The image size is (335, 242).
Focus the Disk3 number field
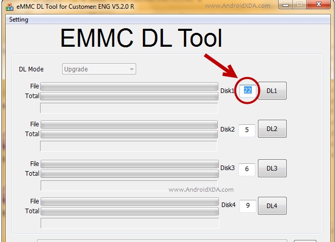247,170
